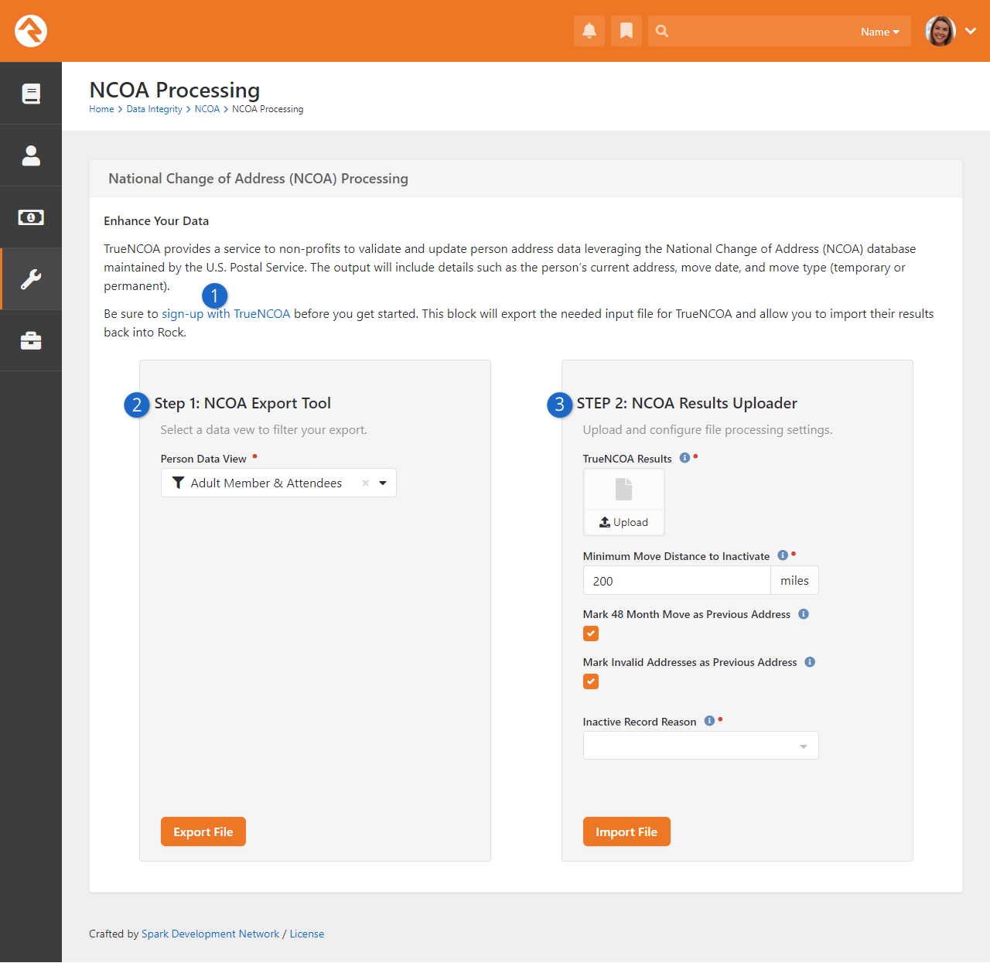Click Upload under TrueNCOA Results
This screenshot has width=990, height=963.
[x=623, y=523]
